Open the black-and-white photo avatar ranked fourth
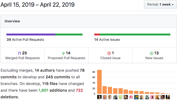 click(115, 97)
